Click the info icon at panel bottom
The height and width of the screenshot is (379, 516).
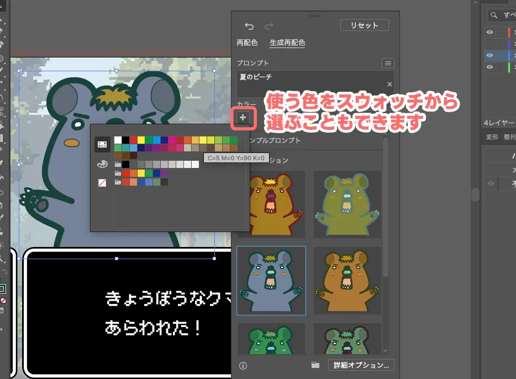[x=243, y=365]
